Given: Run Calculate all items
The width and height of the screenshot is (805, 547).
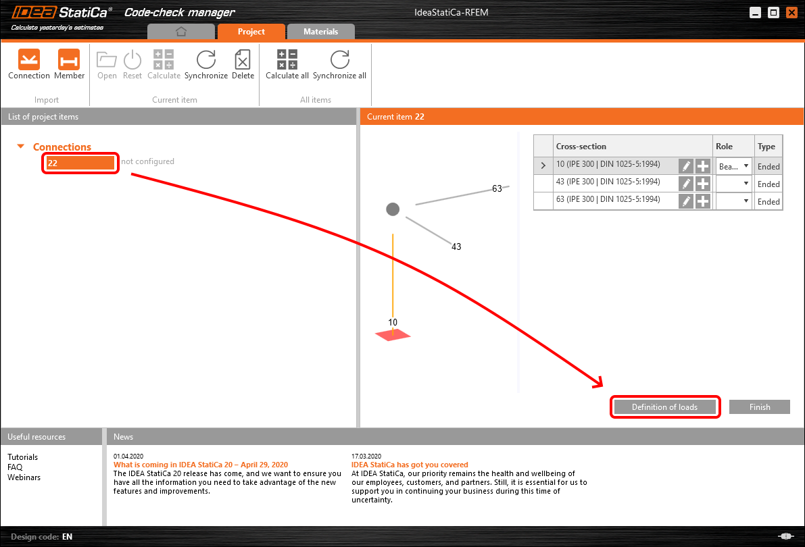Looking at the screenshot, I should pyautogui.click(x=287, y=64).
